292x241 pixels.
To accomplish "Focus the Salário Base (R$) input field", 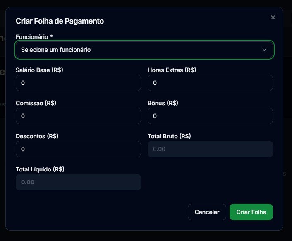I will click(78, 83).
